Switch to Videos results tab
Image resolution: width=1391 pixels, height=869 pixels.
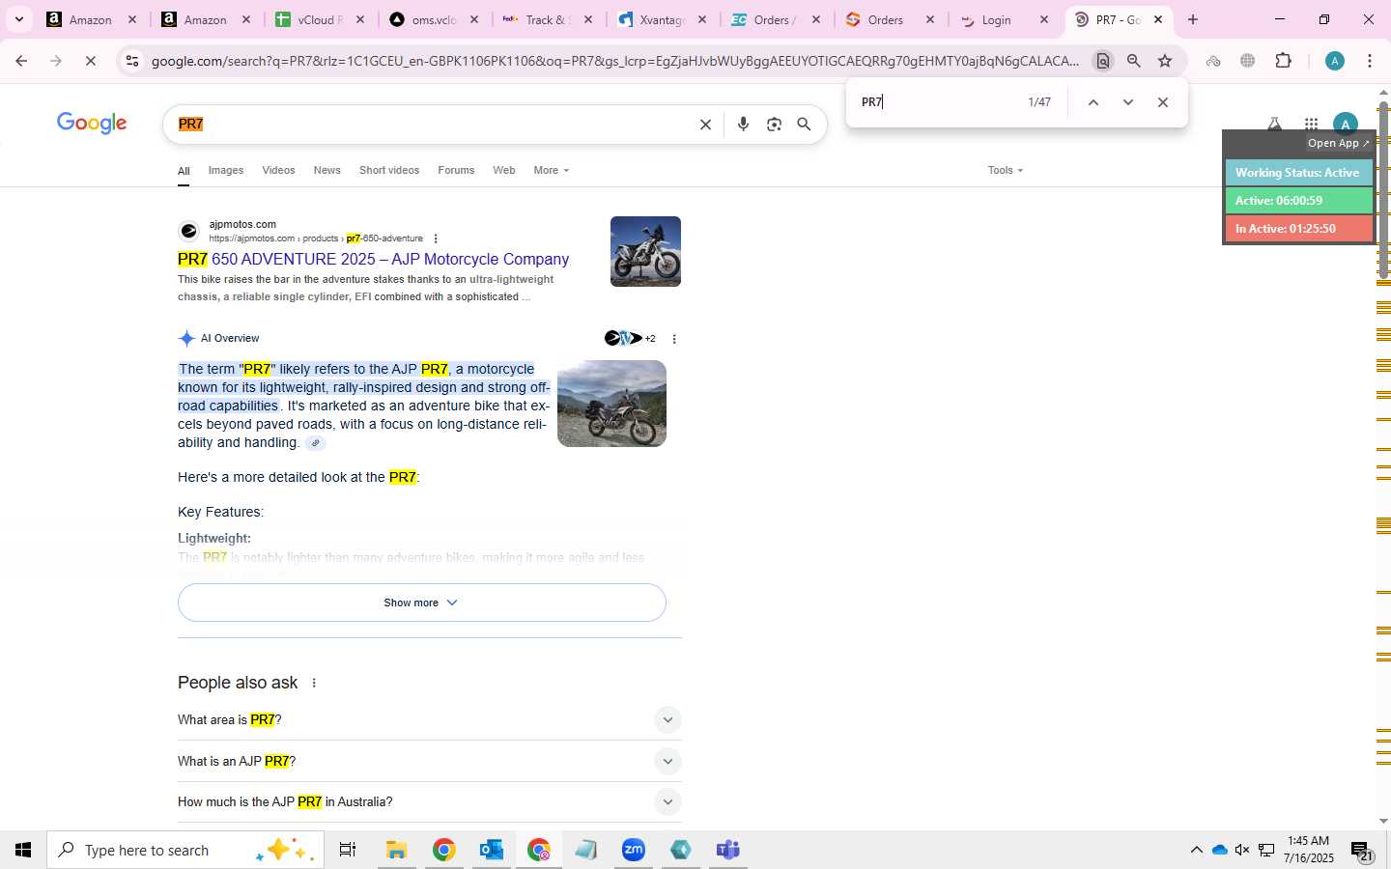click(278, 170)
